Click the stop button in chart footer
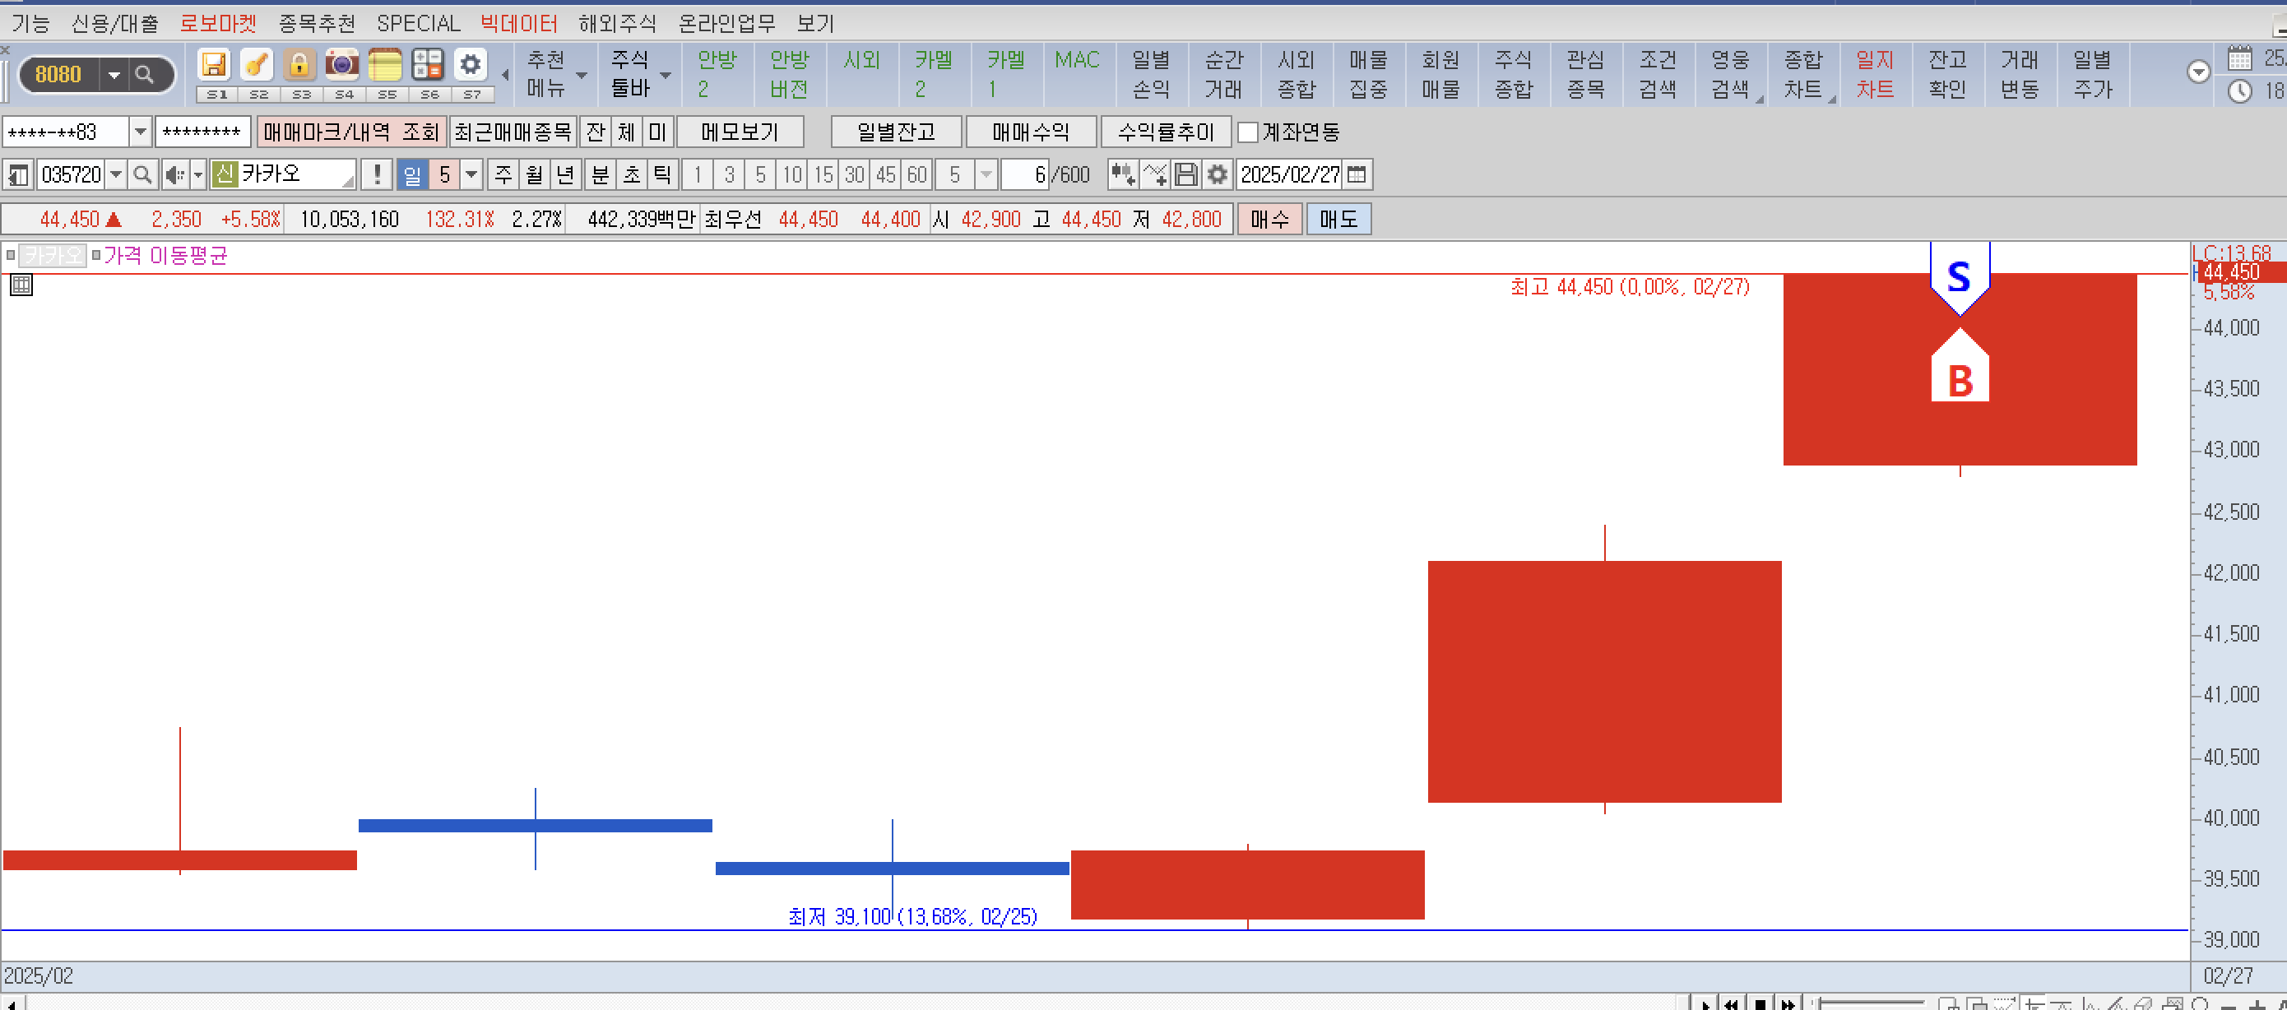Screen dimensions: 2287x1010 (x=1760, y=1003)
